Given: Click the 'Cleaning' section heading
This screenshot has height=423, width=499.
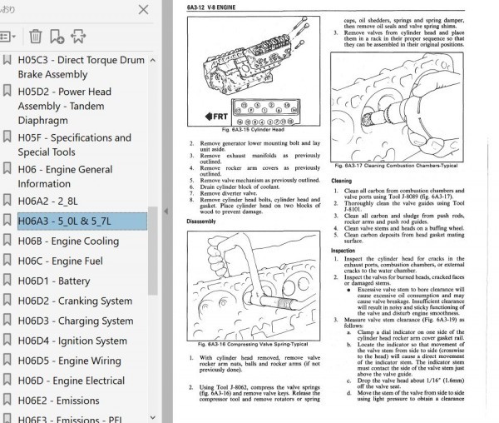Looking at the screenshot, I should pyautogui.click(x=342, y=181).
